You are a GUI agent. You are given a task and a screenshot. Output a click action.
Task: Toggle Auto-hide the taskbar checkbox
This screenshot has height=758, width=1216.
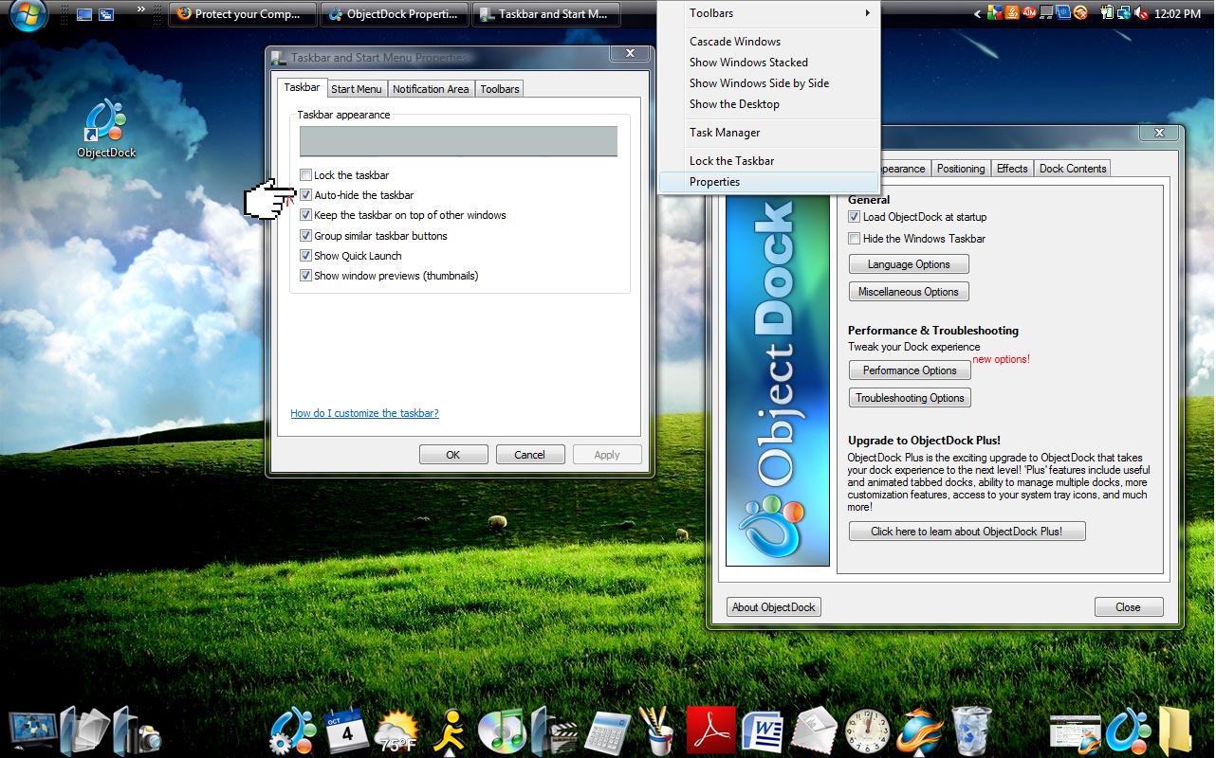[x=305, y=194]
